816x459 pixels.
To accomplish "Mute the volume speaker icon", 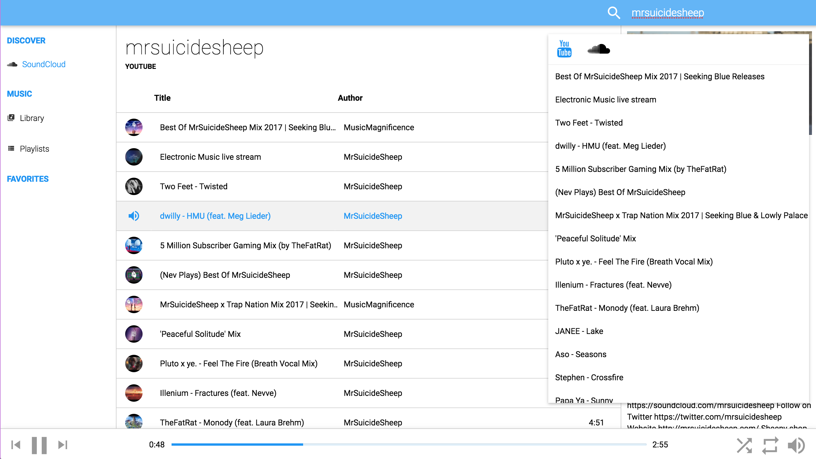I will click(x=796, y=445).
